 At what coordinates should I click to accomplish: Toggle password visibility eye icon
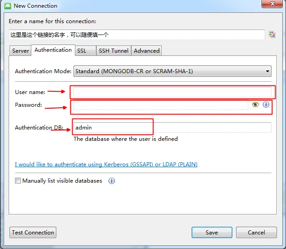[255, 105]
